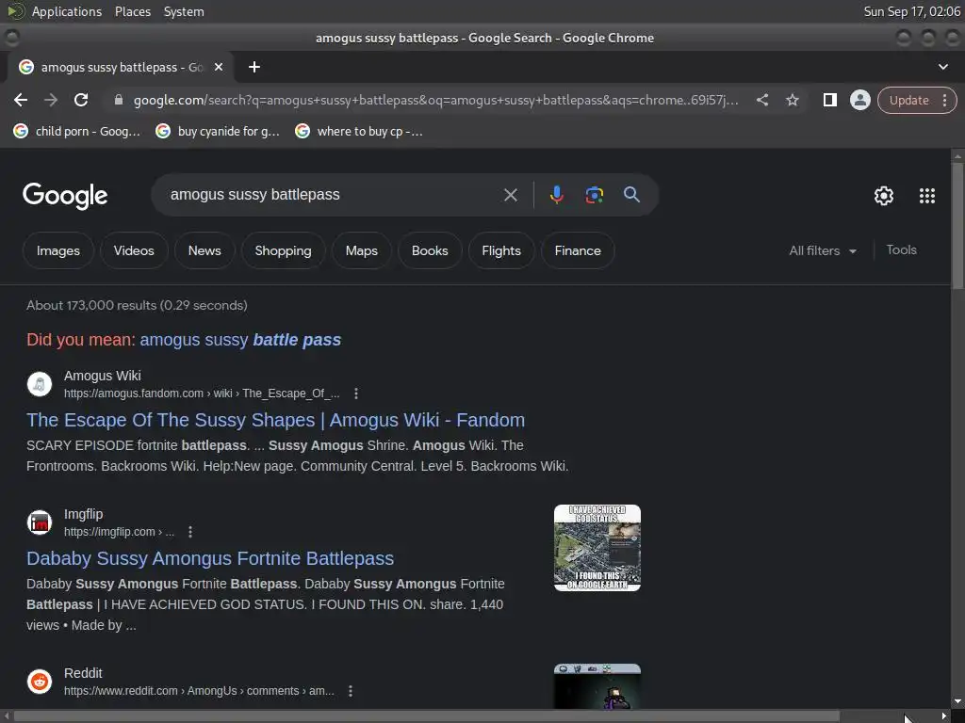Open the Chrome profile avatar menu
The image size is (965, 723).
859,100
